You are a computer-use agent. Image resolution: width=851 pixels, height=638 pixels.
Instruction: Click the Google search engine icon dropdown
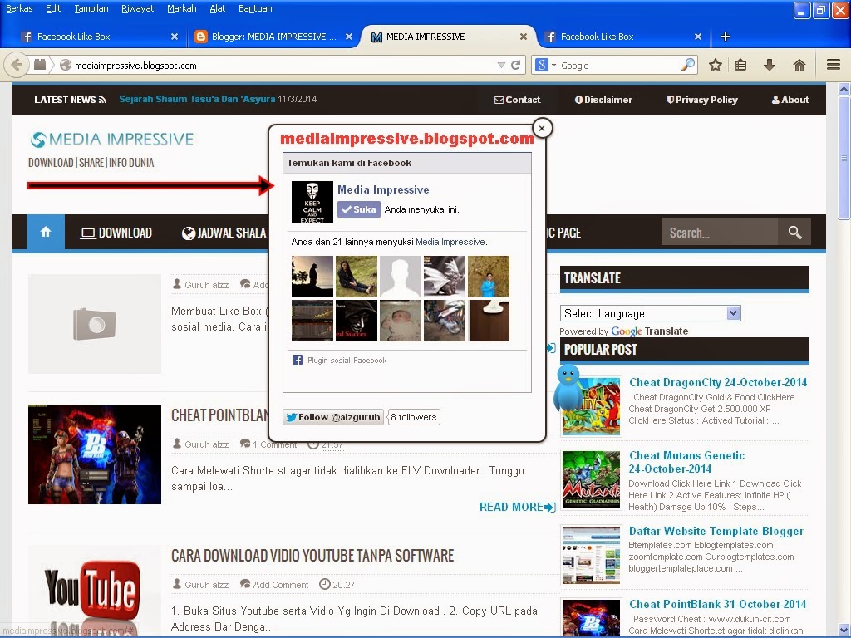click(x=545, y=65)
